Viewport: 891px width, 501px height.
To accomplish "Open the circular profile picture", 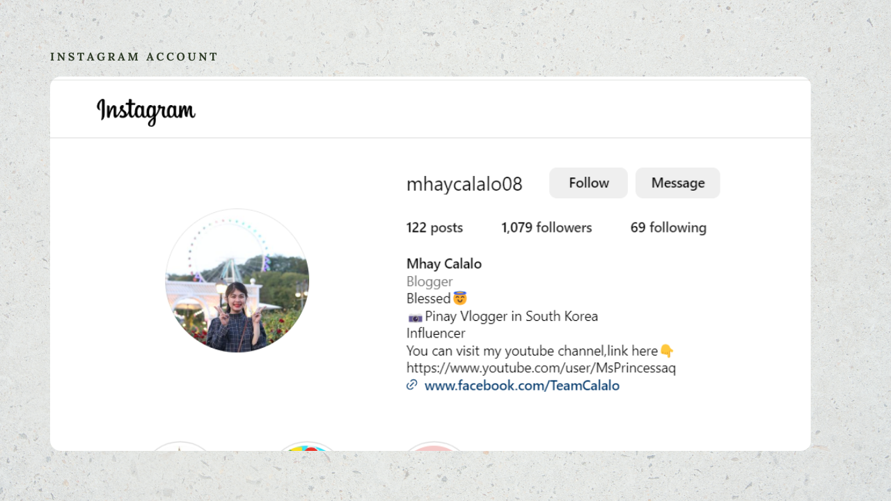I will (237, 280).
